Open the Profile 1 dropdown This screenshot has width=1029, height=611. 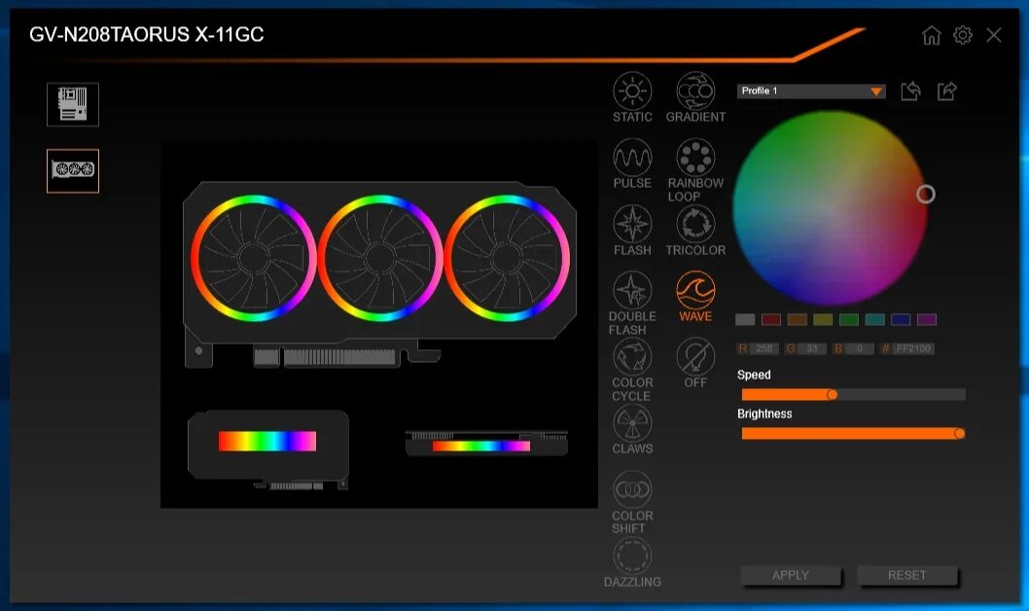811,91
